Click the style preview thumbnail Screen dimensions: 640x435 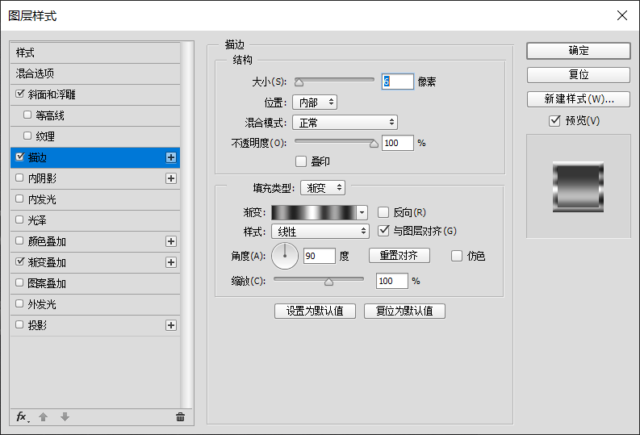579,187
